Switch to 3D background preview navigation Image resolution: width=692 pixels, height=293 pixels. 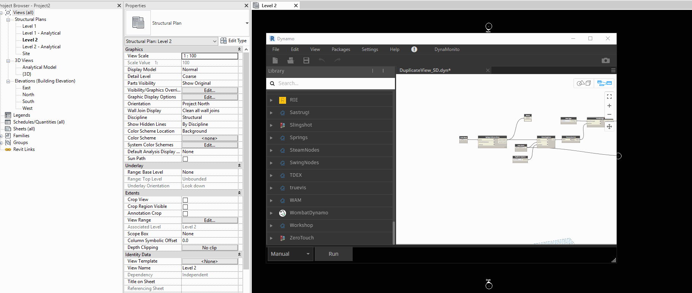583,83
